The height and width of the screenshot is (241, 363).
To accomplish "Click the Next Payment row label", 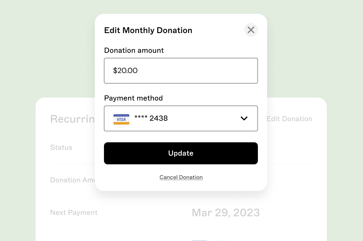I will (74, 213).
